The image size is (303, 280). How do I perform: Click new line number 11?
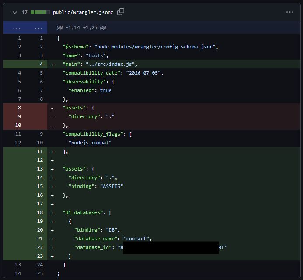tap(40, 151)
